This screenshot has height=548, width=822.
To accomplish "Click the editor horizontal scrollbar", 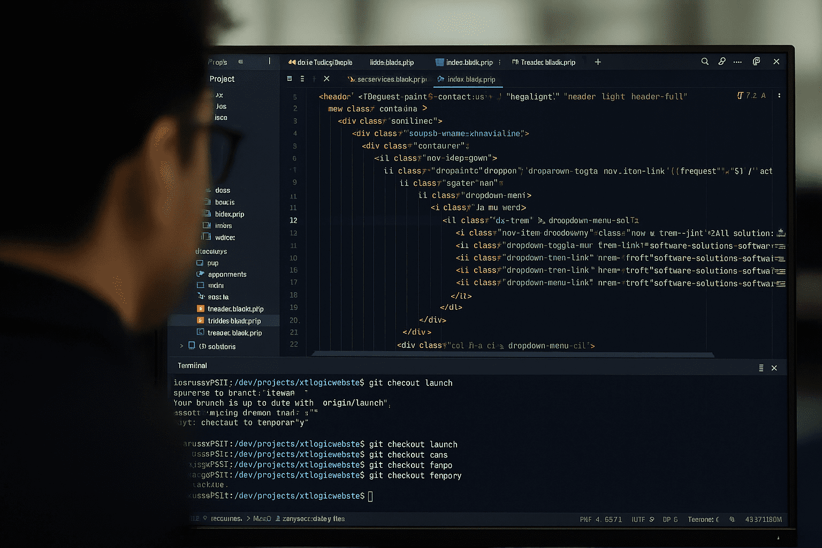I will coord(513,354).
